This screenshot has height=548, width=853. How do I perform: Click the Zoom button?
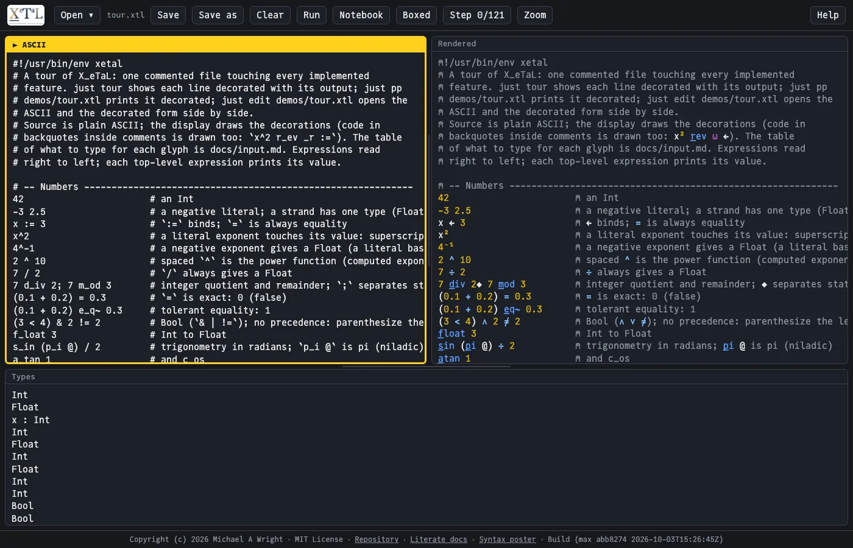coord(535,15)
